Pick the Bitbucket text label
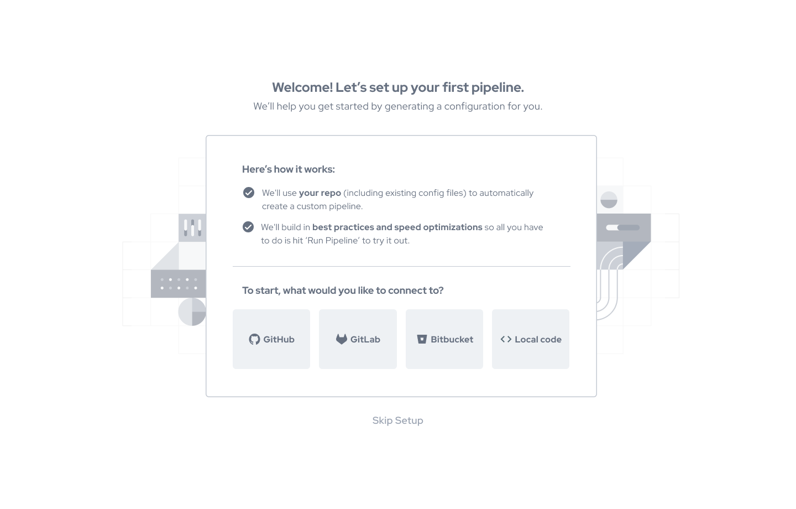Viewport: 796px width, 509px height. pos(452,339)
